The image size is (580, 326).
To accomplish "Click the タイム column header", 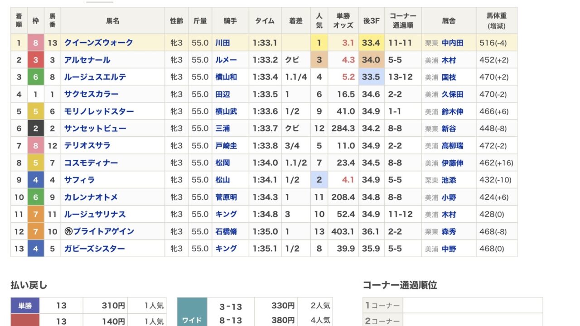I will click(x=265, y=20).
